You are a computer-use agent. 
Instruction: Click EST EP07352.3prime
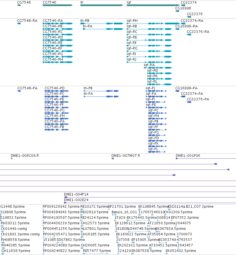tap(185, 218)
